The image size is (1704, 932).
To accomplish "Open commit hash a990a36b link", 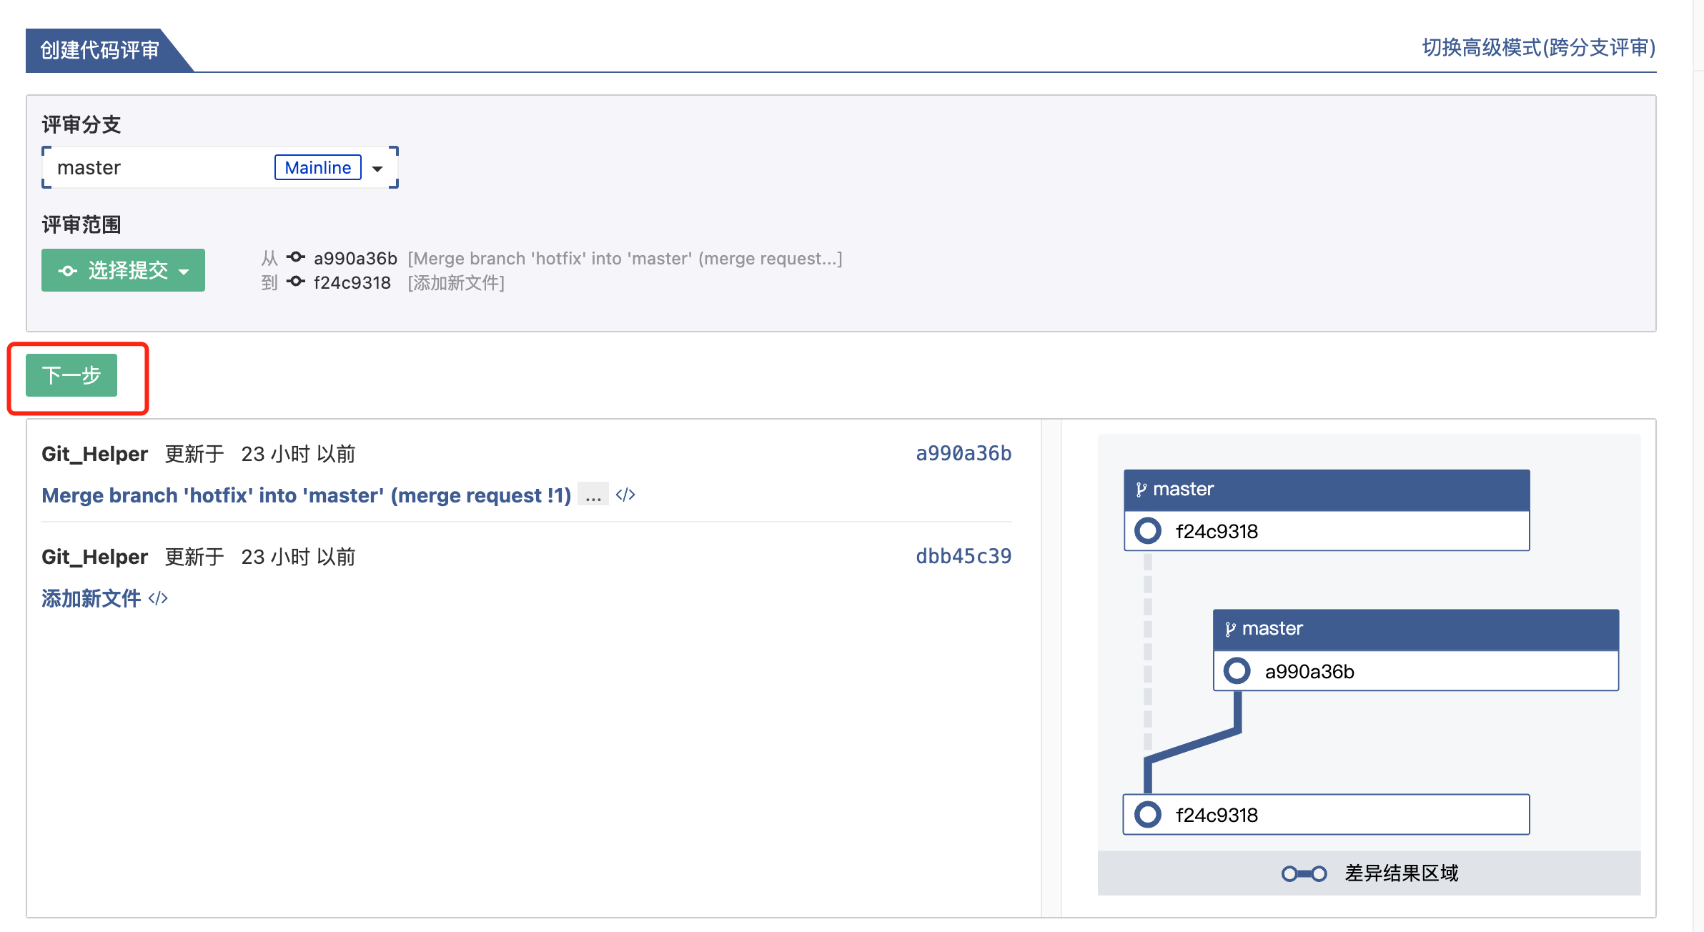I will coord(963,453).
